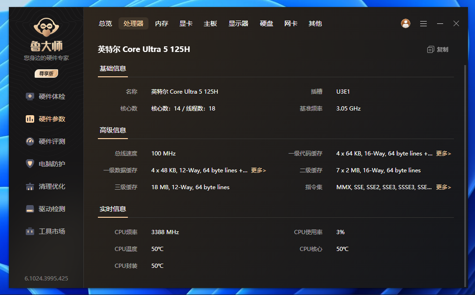This screenshot has width=475, height=295.
Task: Click the 工具市场 toolbox icon
Action: [x=30, y=231]
